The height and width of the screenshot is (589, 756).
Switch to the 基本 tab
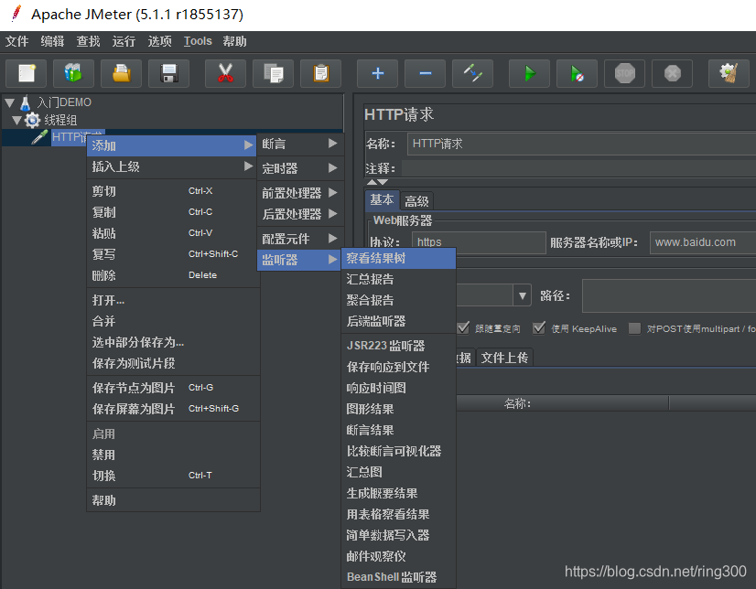click(x=382, y=200)
